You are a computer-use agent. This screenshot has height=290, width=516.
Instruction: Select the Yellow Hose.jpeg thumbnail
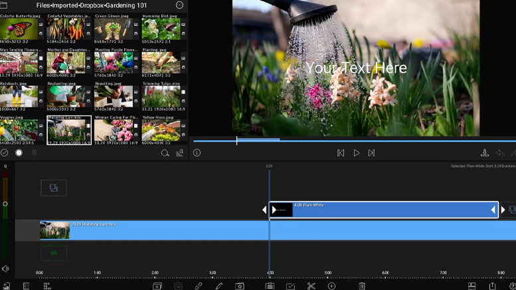point(161,130)
